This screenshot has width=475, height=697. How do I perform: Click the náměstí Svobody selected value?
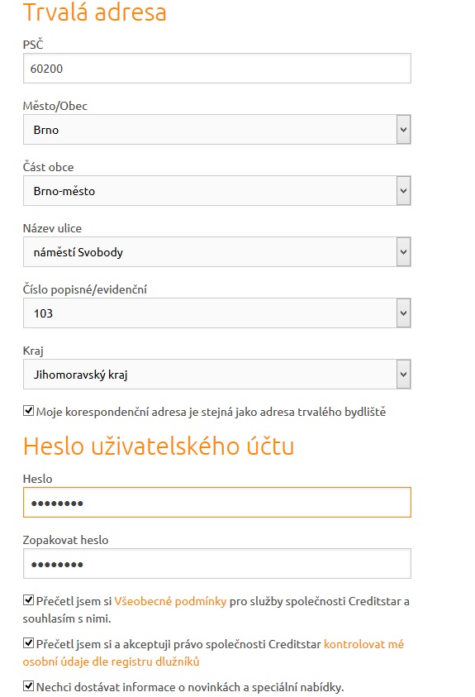[78, 252]
